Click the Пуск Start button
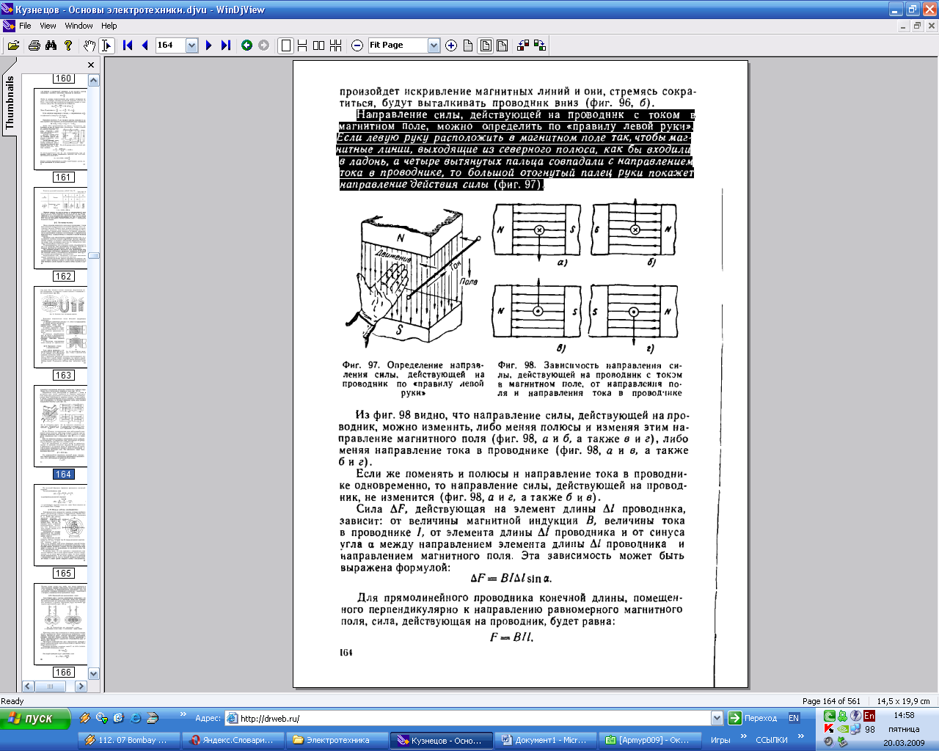 click(35, 718)
